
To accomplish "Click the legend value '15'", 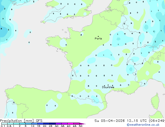I will point(39,126).
